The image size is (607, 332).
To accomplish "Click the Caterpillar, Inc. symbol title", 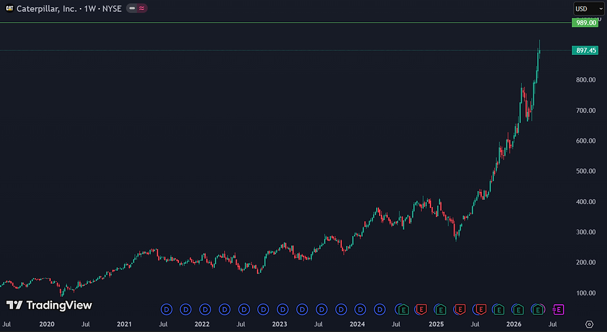I will (46, 9).
